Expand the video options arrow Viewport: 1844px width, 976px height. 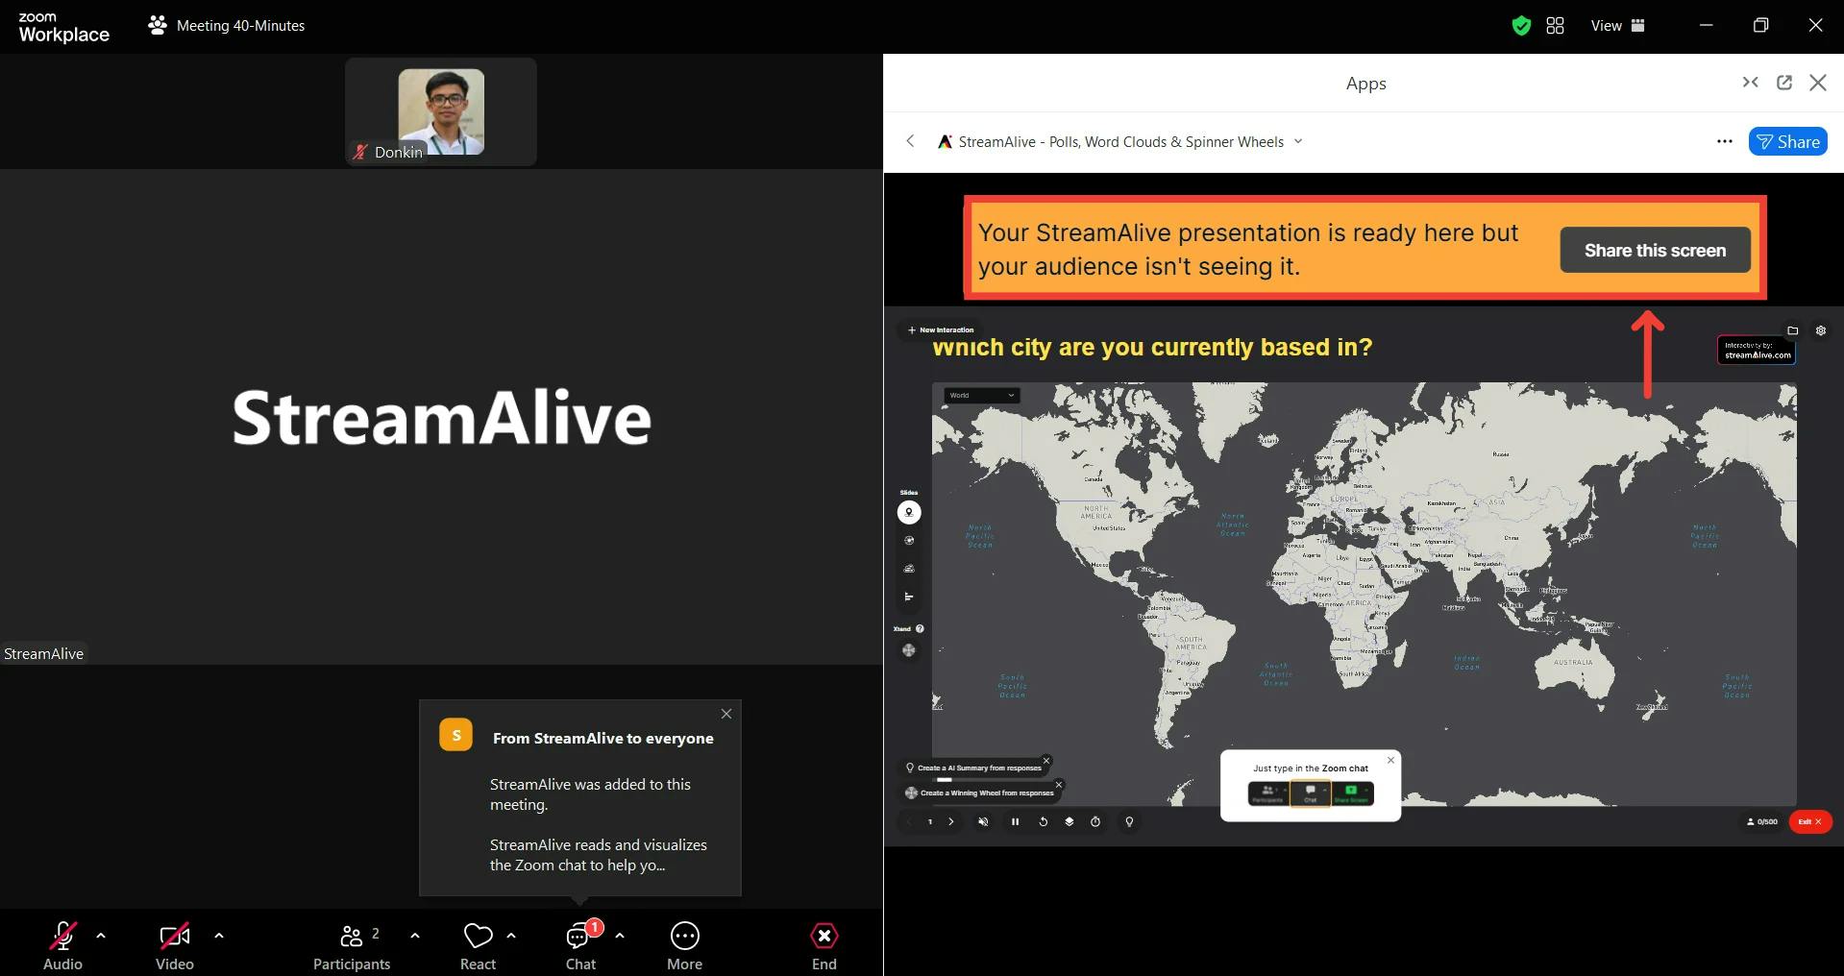click(x=219, y=935)
